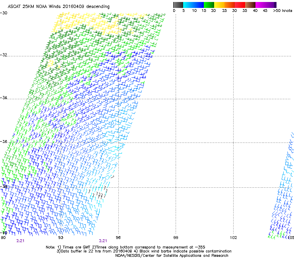Click the title text 'ASCAT 25KM NOAA Winds 20160409 descending'
The width and height of the screenshot is (294, 258).
pyautogui.click(x=58, y=7)
